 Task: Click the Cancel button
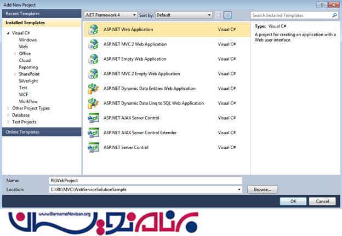322,202
